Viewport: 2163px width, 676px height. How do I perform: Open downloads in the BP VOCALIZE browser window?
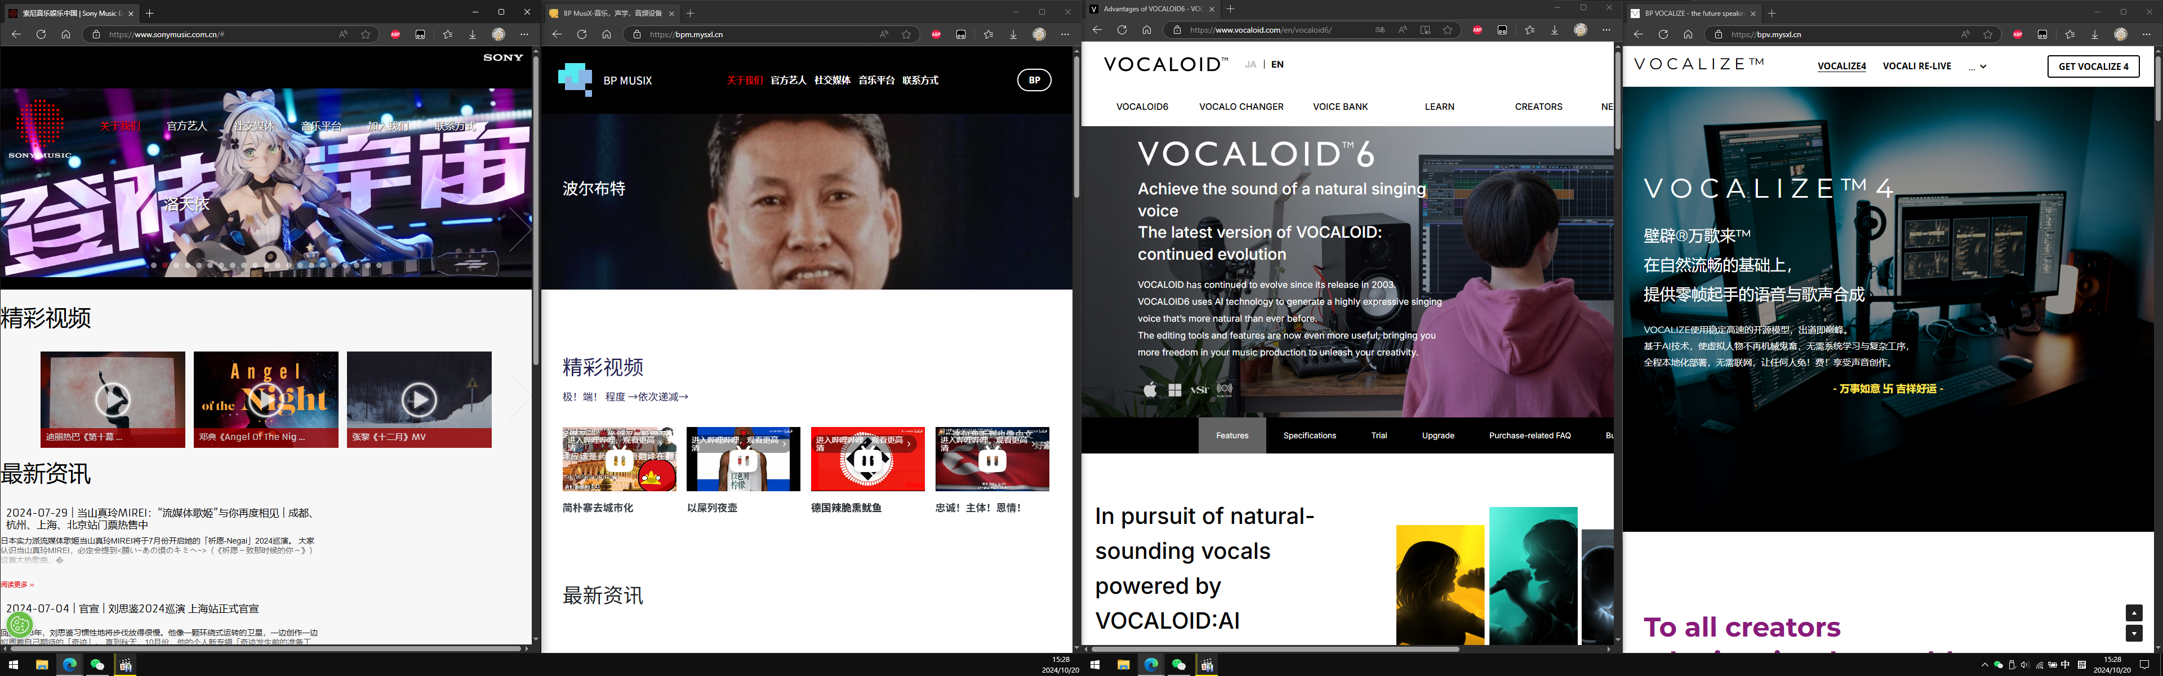tap(2095, 34)
